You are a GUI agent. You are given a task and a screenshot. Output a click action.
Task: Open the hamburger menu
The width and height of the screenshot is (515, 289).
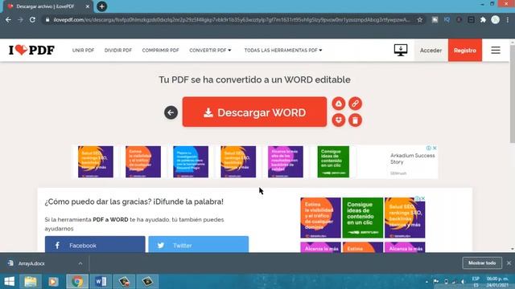pyautogui.click(x=496, y=50)
